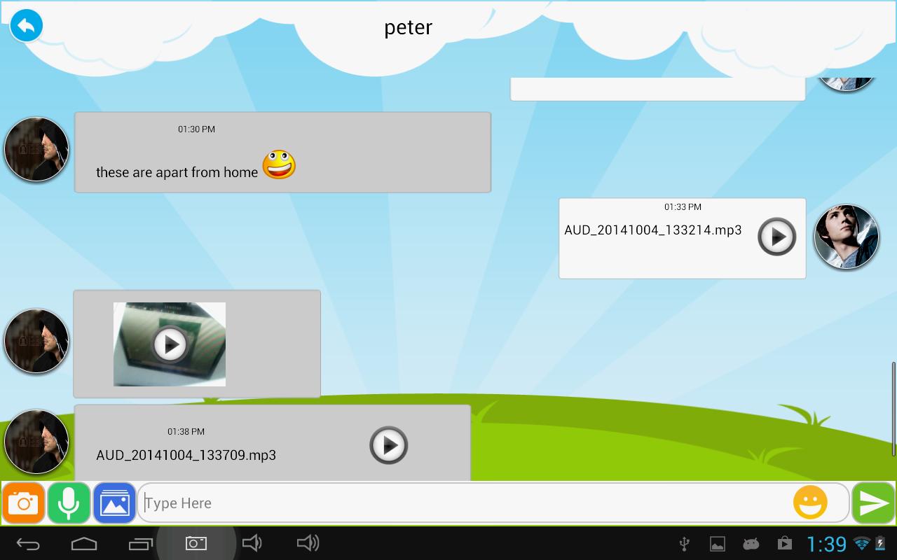Tap the 'Type Here' message input field
This screenshot has height=560, width=897.
[420, 503]
